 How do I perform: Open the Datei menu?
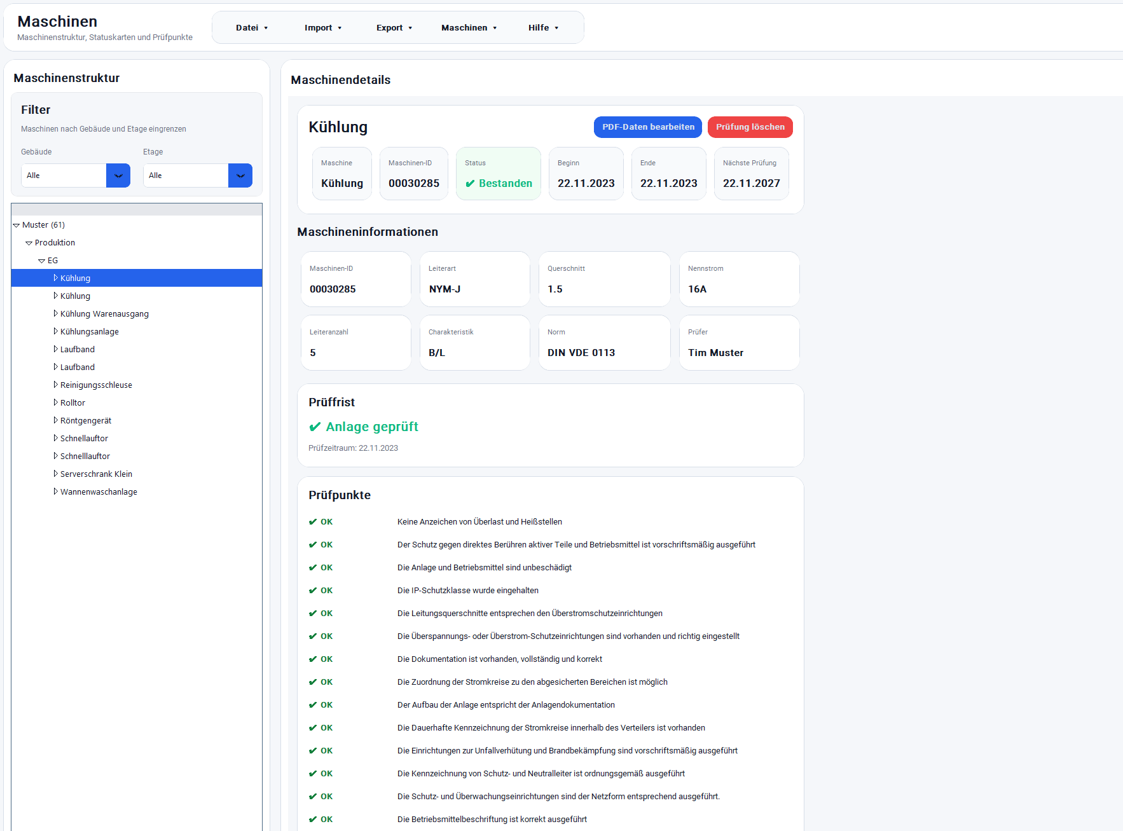(252, 28)
